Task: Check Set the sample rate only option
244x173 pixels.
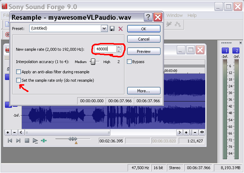Action: (x=19, y=80)
